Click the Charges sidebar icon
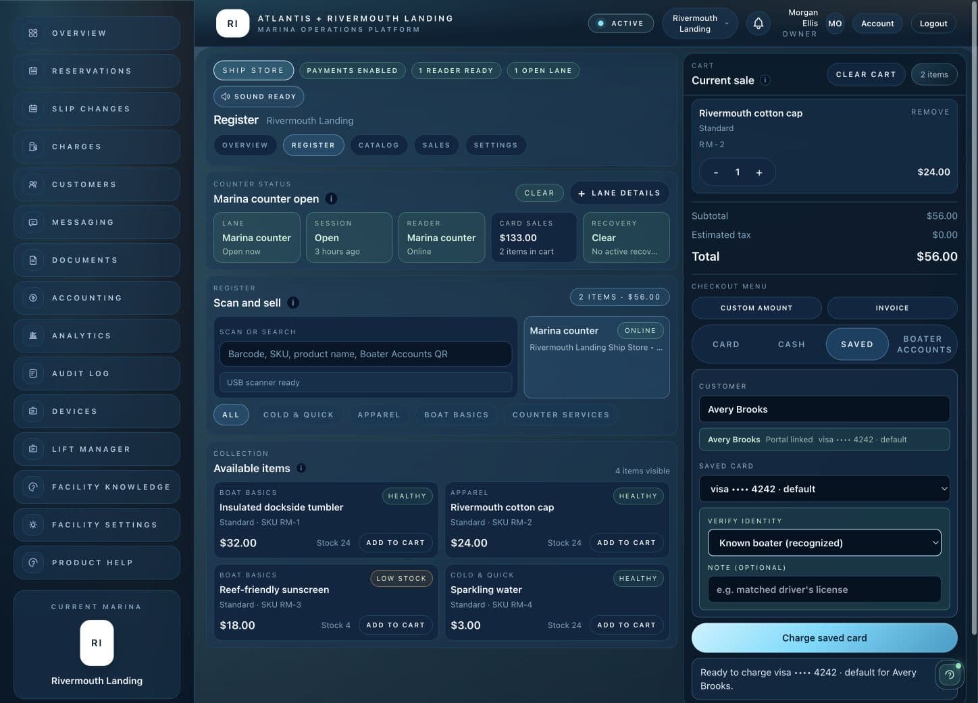 32,147
